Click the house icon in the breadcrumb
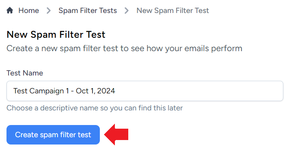The height and width of the screenshot is (151, 289). (10, 10)
